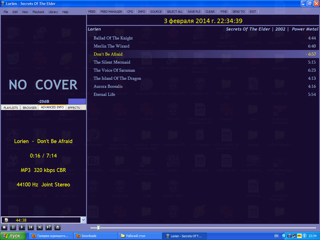320x240 pixels.
Task: Switch to the EFFECTS tab
Action: (x=74, y=108)
